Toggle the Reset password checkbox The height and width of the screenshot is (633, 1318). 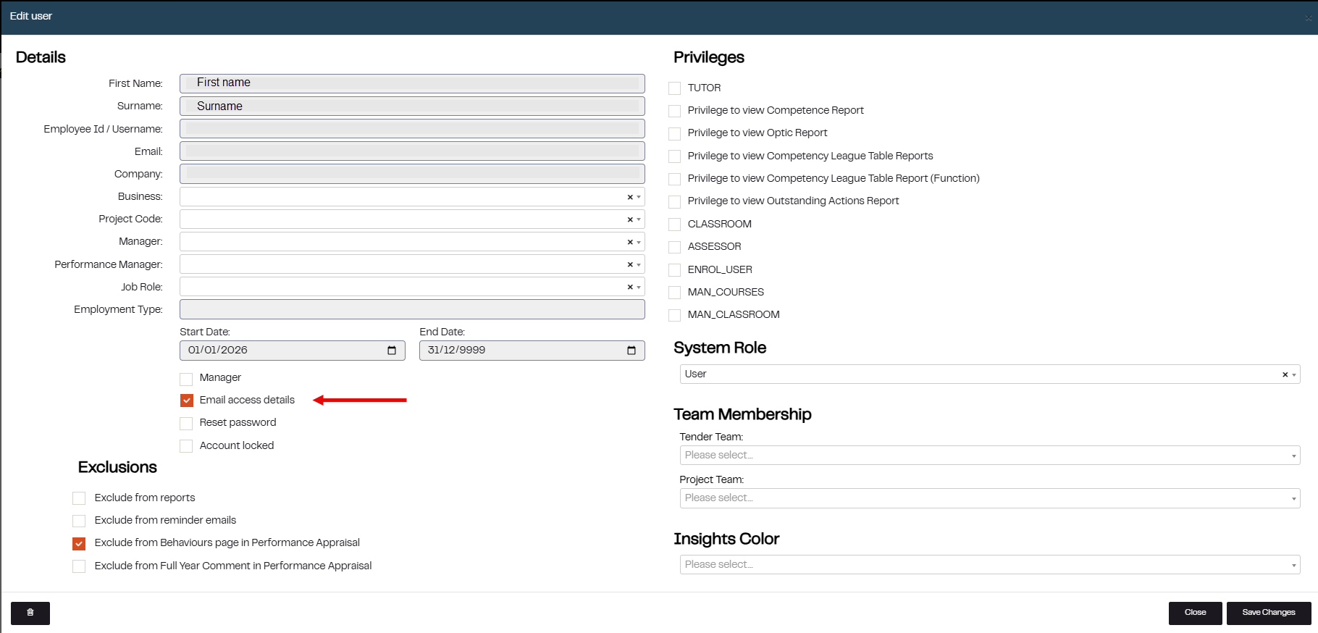click(187, 423)
